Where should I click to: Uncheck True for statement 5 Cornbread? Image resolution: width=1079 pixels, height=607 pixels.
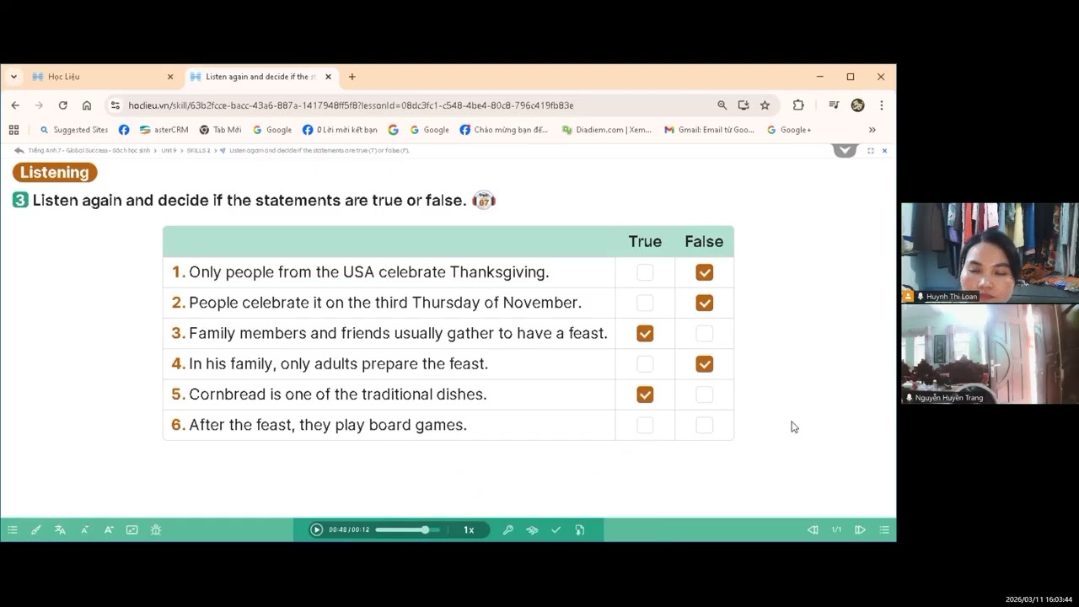645,394
